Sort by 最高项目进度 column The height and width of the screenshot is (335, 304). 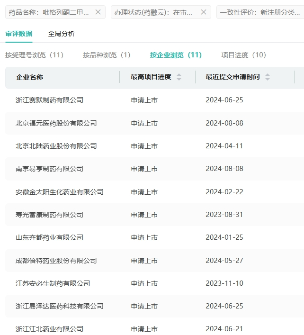click(179, 77)
